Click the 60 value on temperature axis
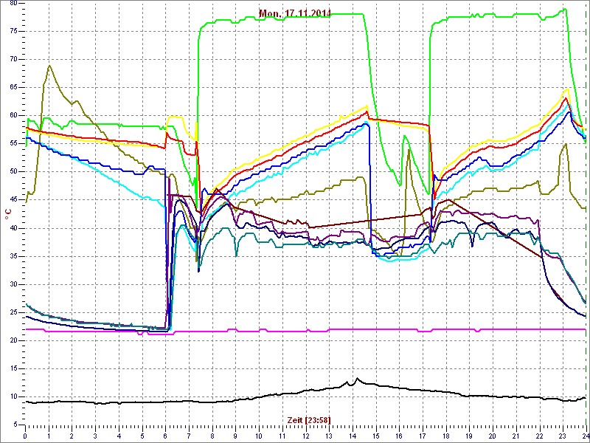Image resolution: width=590 pixels, height=443 pixels. coord(13,116)
